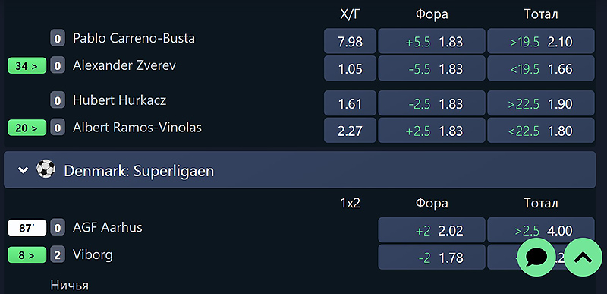Select total over 19.5 at 2.10
Viewport: 607px width, 294px height.
541,41
